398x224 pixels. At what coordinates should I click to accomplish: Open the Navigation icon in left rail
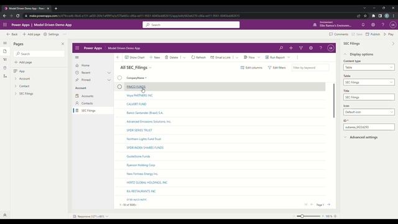coord(5,60)
